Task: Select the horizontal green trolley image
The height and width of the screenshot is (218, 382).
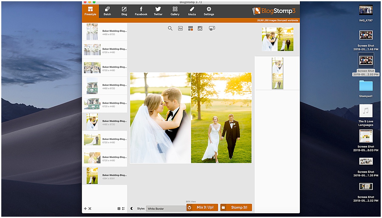Action: pos(105,104)
